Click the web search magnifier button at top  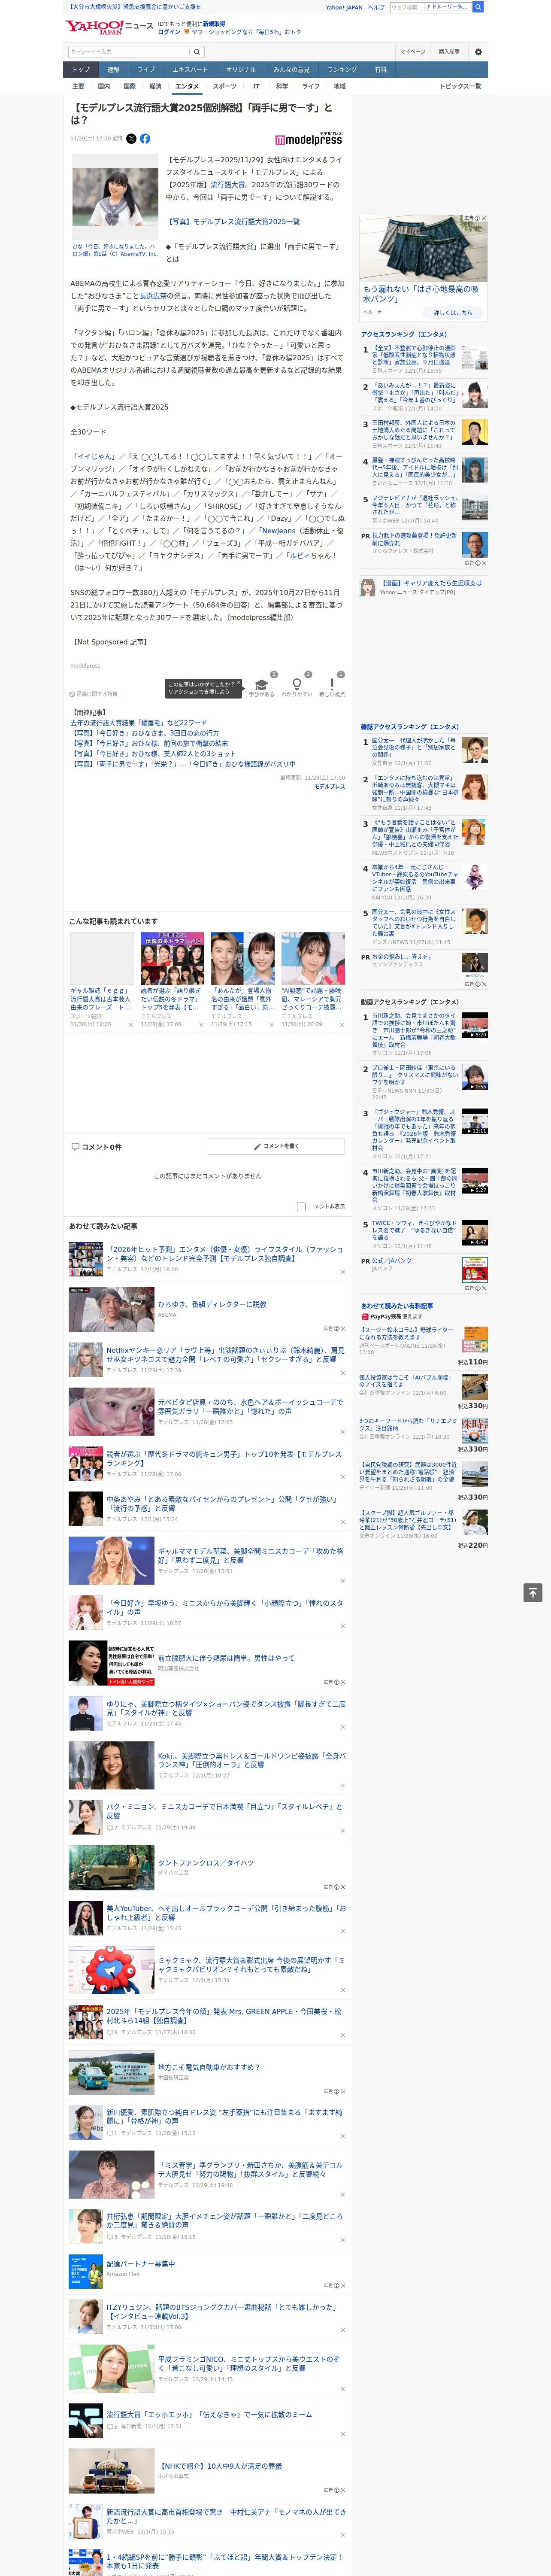tap(478, 7)
